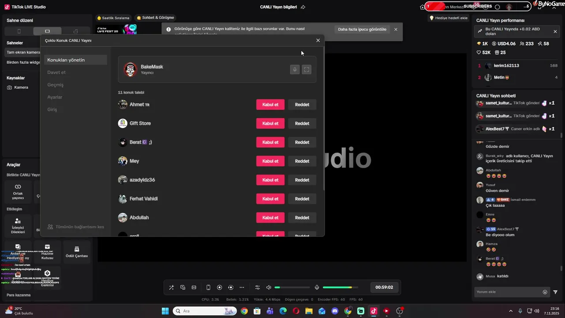The image size is (565, 318).
Task: Click chat filter funnel icon
Action: (x=555, y=292)
